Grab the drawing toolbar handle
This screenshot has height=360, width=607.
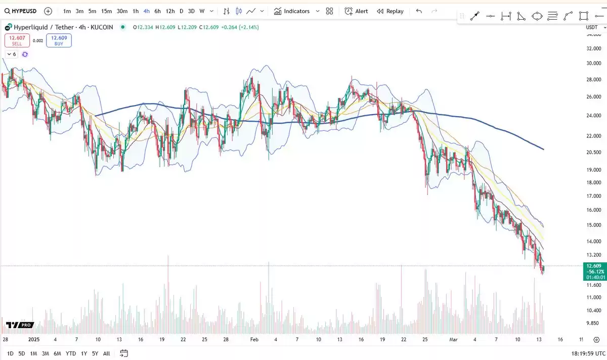[462, 16]
